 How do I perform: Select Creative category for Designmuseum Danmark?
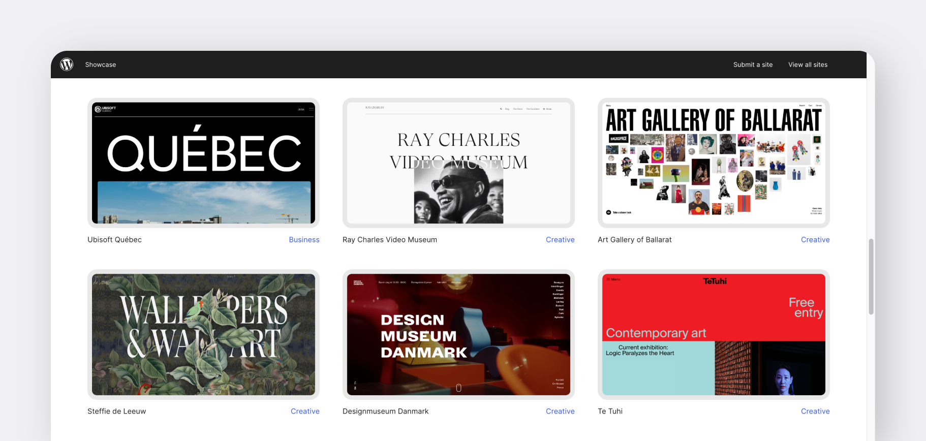(560, 412)
